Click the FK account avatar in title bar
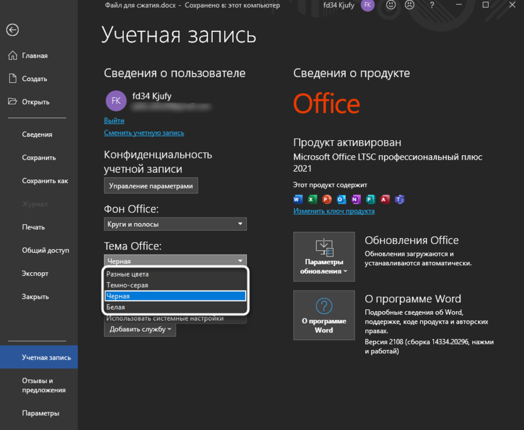 click(x=367, y=6)
